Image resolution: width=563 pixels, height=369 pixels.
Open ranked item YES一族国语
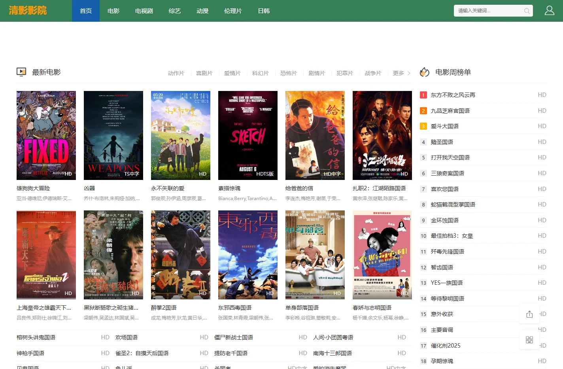(447, 283)
